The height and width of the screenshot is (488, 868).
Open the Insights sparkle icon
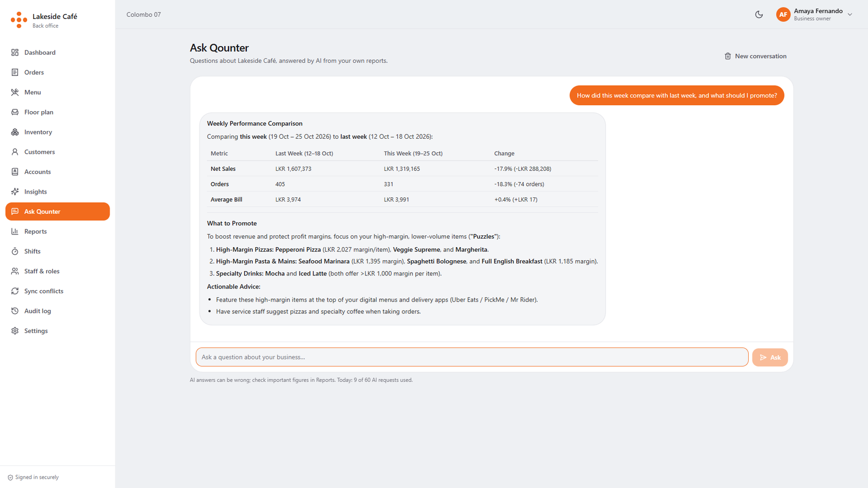[15, 192]
